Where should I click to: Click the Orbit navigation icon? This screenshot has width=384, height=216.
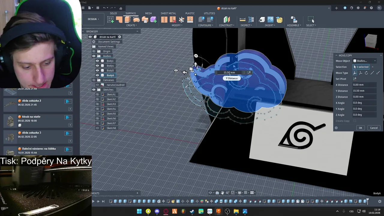click(x=210, y=193)
